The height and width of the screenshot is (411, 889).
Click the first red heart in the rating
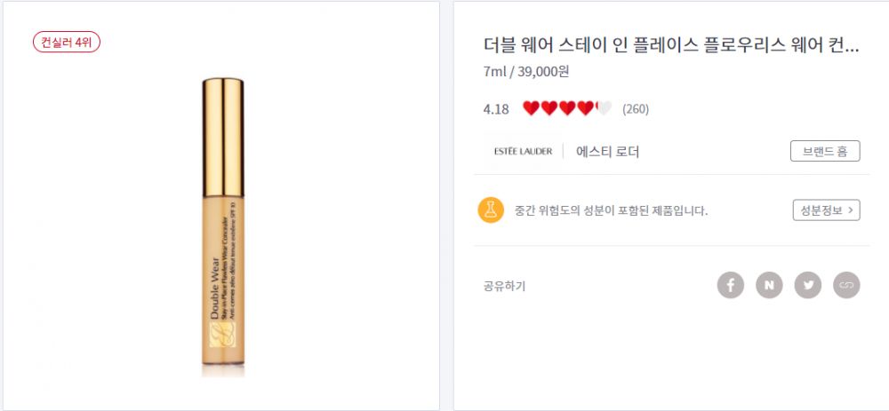pos(531,109)
